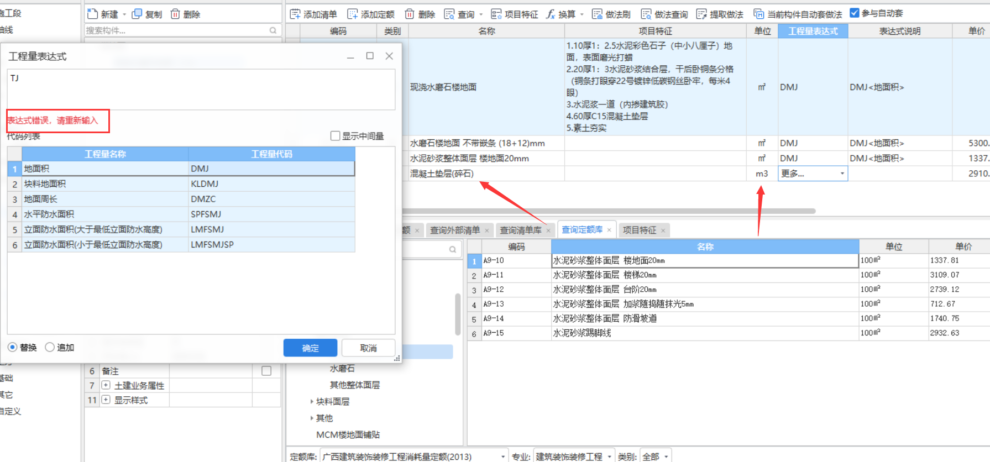Select quota row A9-14 防滑坡道
990x462 pixels.
click(x=729, y=318)
